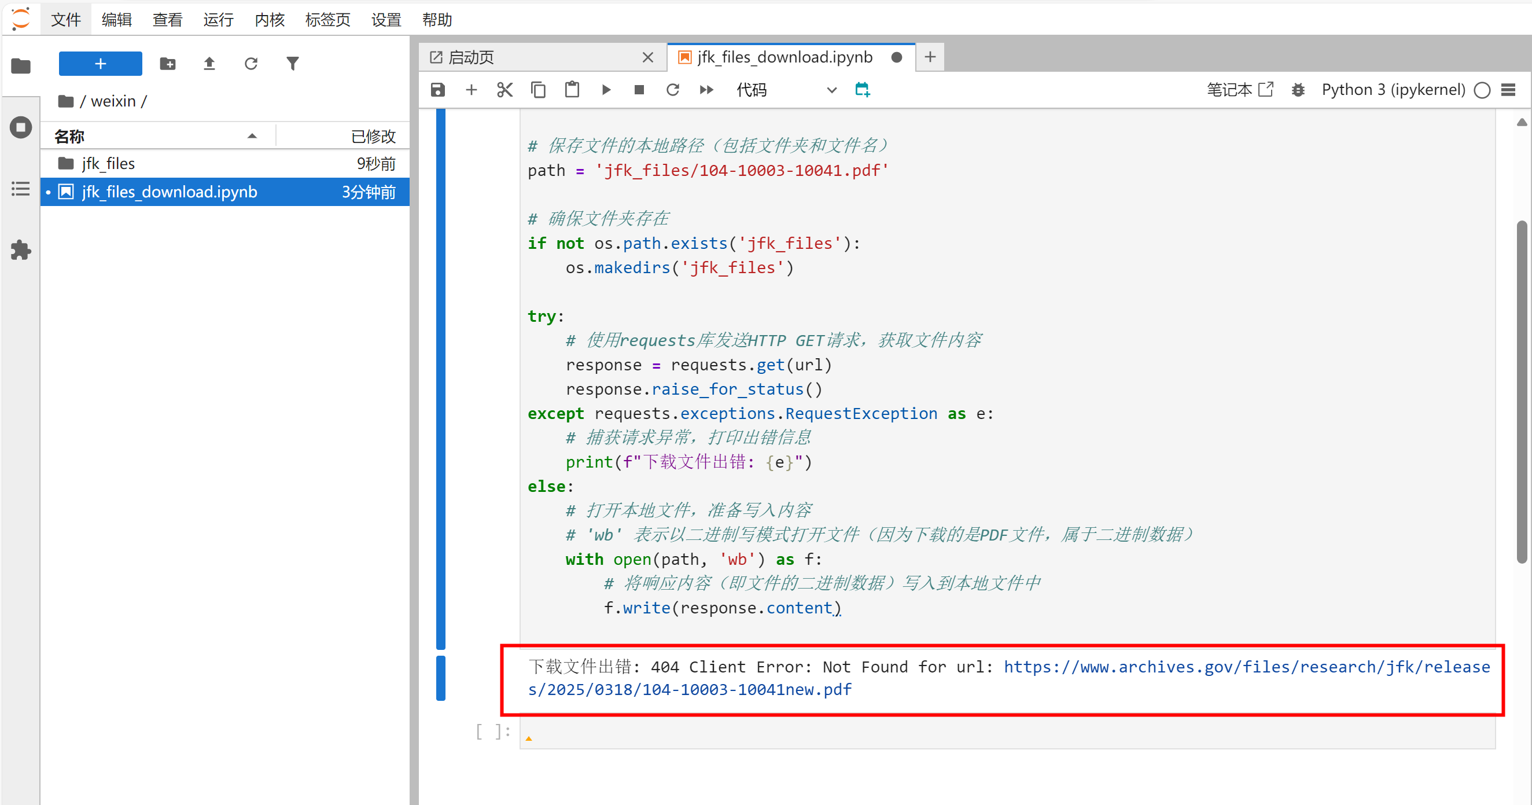Open the extension manager puzzle icon
Viewport: 1532px width, 805px height.
tap(20, 250)
